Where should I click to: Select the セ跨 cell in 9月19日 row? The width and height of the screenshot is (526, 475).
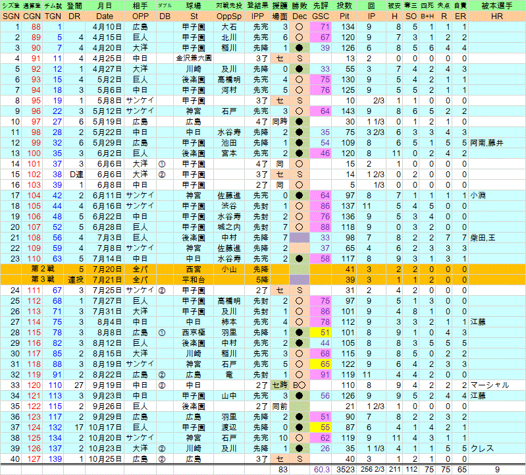coord(280,385)
